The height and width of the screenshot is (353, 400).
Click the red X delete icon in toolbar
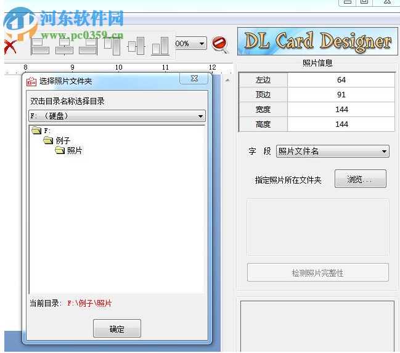point(10,47)
